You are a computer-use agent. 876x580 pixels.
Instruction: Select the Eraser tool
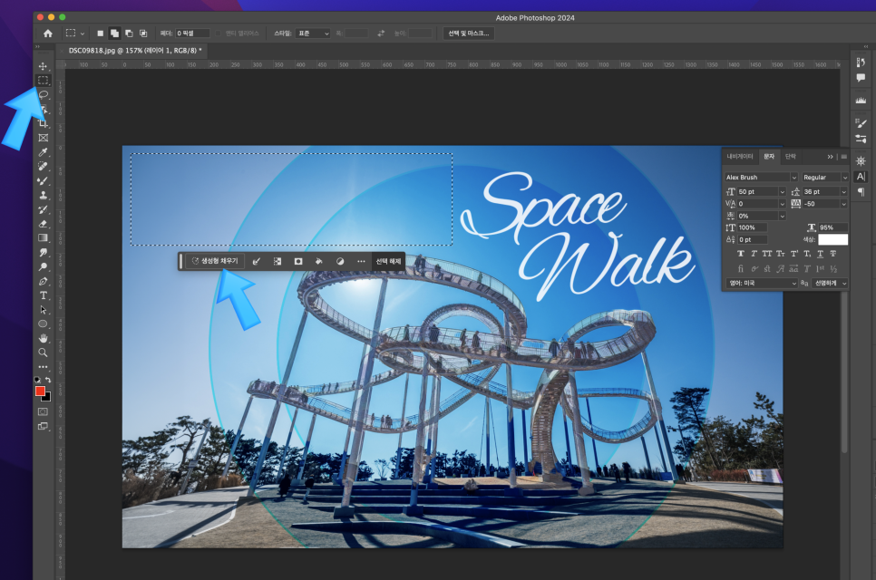[43, 224]
